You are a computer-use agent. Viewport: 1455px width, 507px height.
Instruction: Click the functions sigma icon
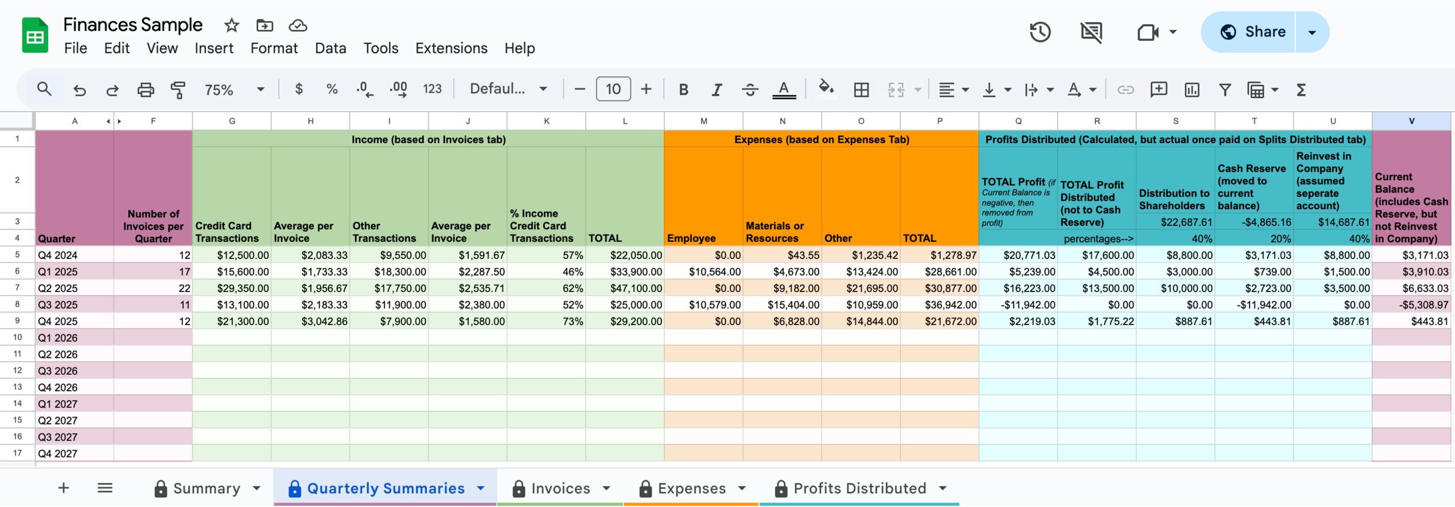click(1301, 90)
